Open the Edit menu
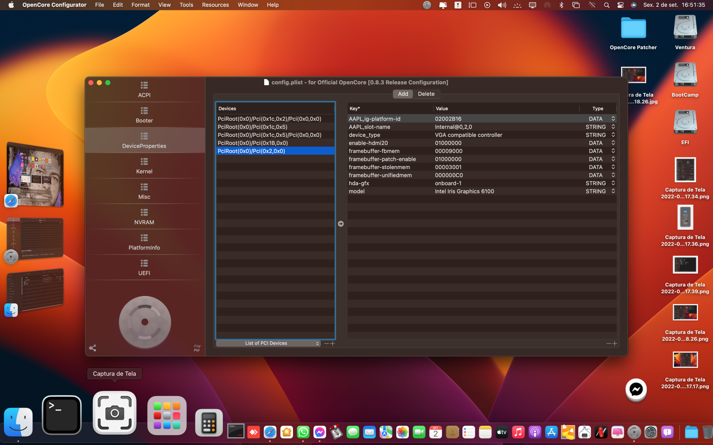 click(118, 5)
